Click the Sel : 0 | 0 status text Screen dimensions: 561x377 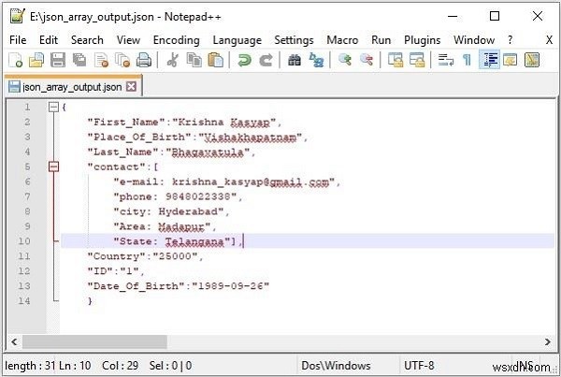170,366
